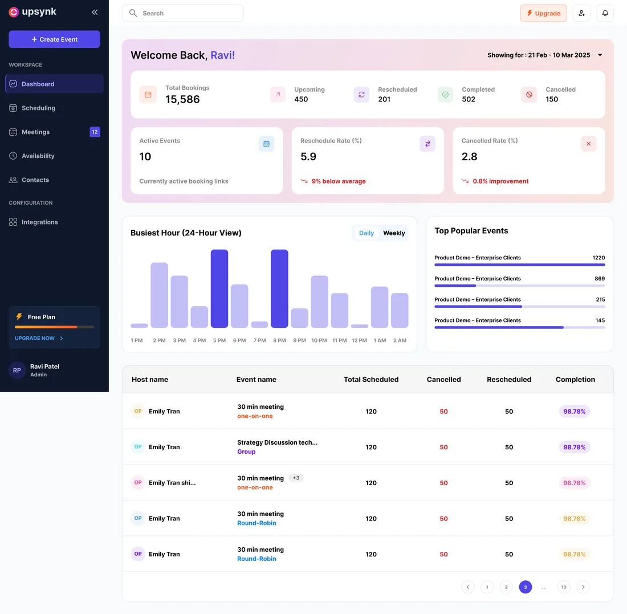Click the progress bar for 869 events
Image resolution: width=627 pixels, height=614 pixels.
click(520, 286)
